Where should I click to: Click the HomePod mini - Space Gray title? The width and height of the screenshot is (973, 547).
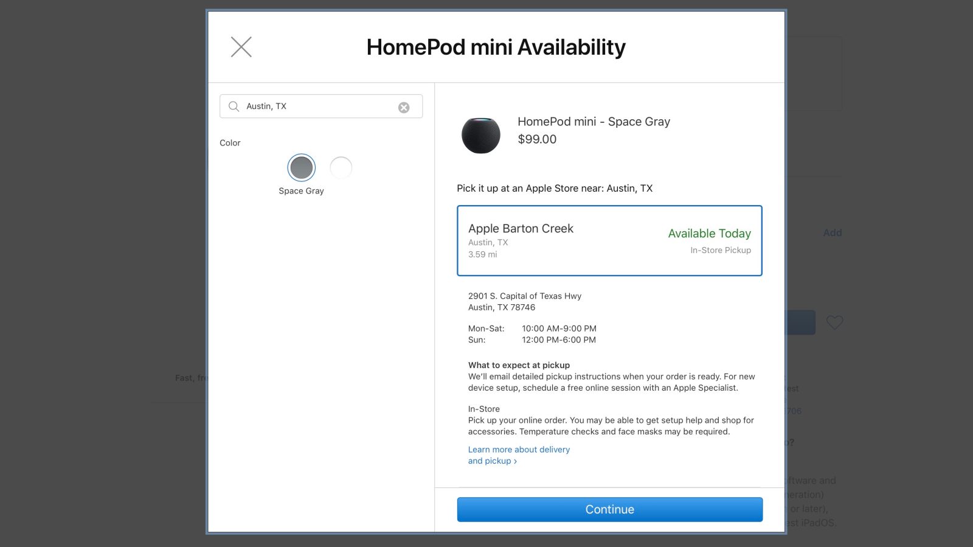594,122
